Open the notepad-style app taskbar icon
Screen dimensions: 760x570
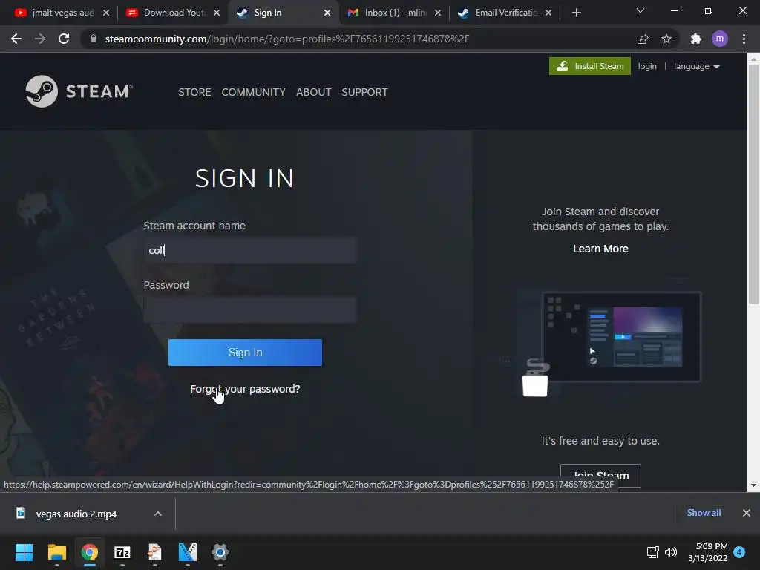tap(154, 552)
